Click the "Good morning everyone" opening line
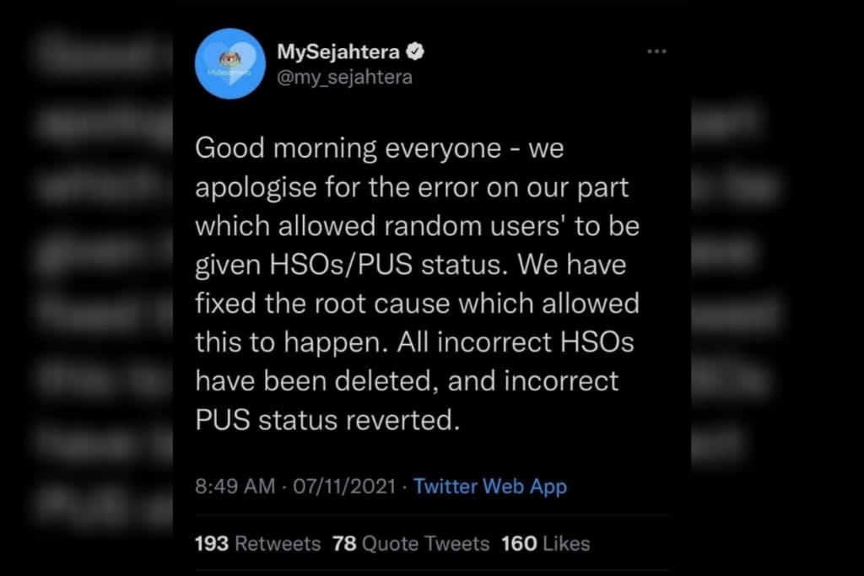The height and width of the screenshot is (576, 864). pyautogui.click(x=348, y=148)
